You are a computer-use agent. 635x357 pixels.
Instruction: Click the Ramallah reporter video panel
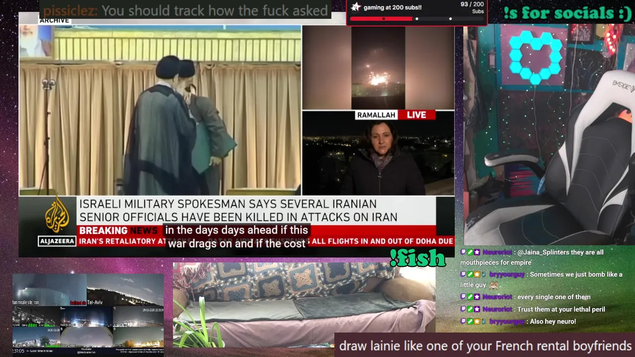(x=378, y=153)
